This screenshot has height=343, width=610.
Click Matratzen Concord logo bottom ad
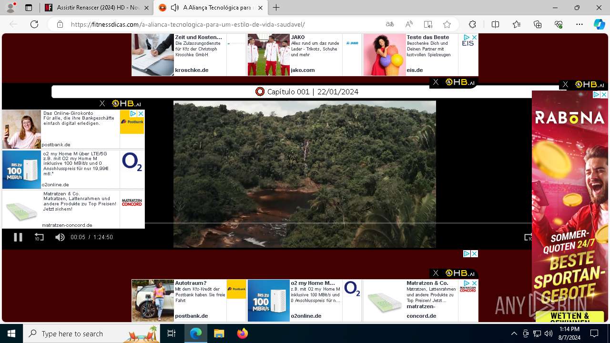[x=468, y=289]
